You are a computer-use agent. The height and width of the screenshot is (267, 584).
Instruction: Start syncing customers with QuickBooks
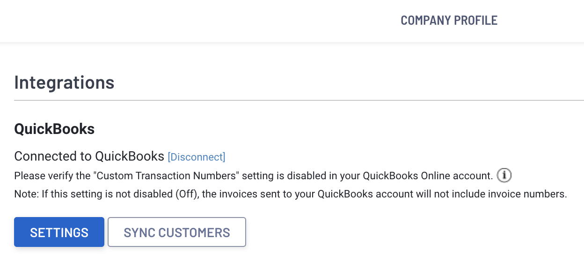pos(177,232)
